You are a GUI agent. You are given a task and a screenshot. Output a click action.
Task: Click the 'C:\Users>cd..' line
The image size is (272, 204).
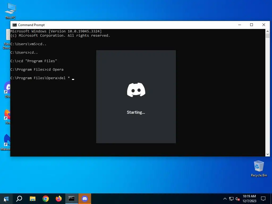pyautogui.click(x=24, y=53)
